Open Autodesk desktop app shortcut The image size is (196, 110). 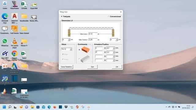pyautogui.click(x=14, y=68)
